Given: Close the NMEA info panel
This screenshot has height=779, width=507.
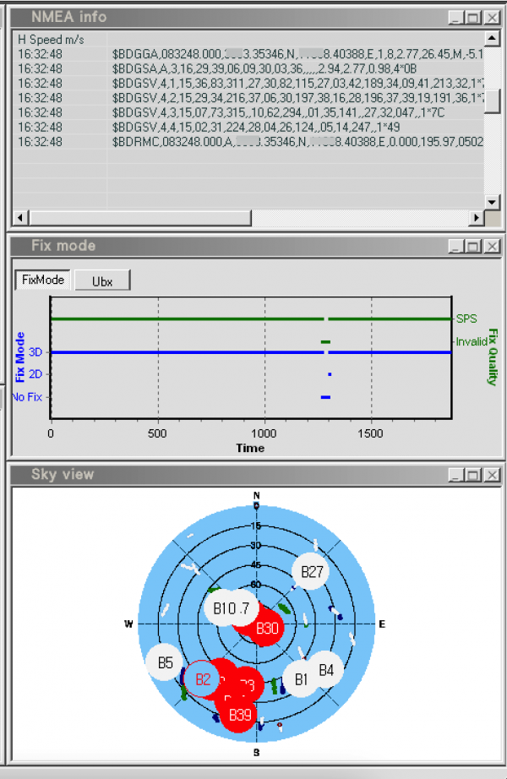Looking at the screenshot, I should coord(492,18).
